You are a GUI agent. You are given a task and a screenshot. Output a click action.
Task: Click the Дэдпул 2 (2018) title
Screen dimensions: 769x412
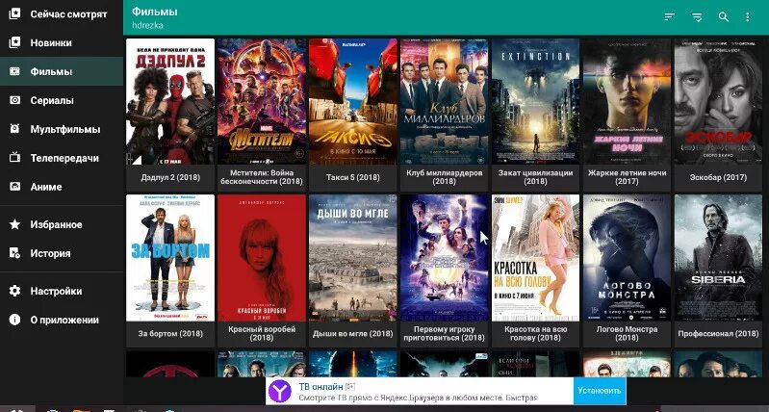coord(170,177)
